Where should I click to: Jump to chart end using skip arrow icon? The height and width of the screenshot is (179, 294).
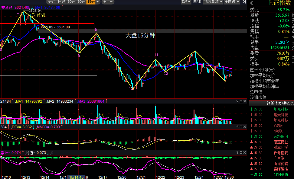tap(244, 2)
